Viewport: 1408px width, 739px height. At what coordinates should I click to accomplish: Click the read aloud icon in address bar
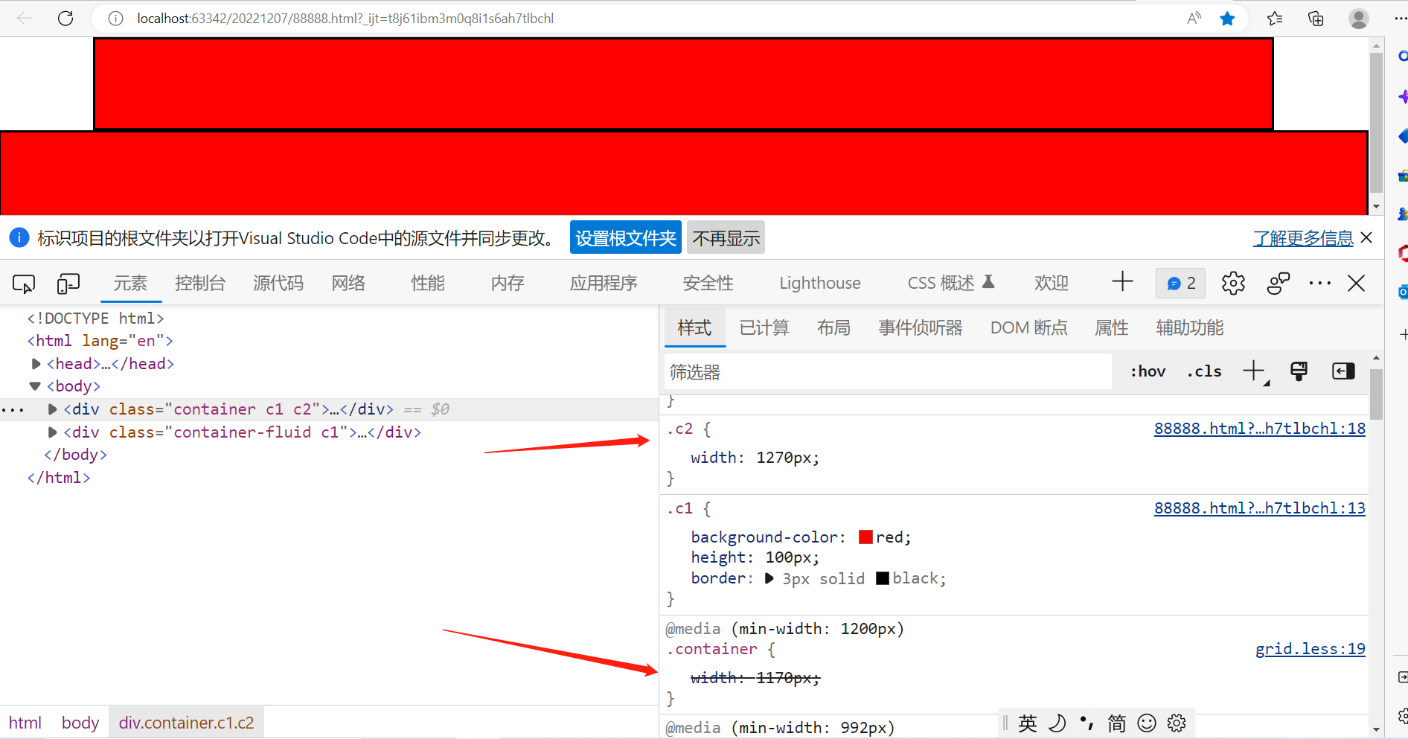pos(1194,19)
